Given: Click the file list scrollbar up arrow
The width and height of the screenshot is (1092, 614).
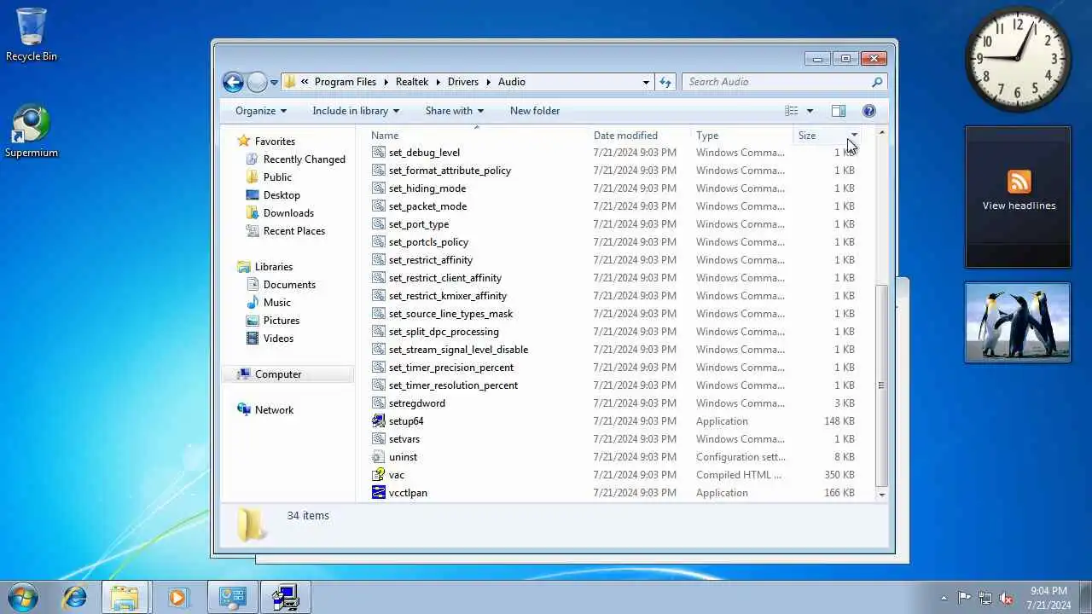Looking at the screenshot, I should (x=881, y=133).
